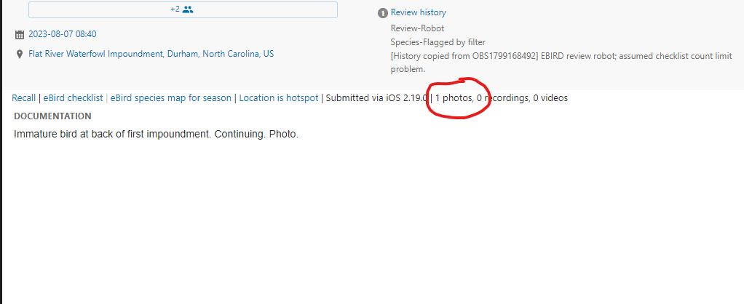Click the Species-Flagged by filter entry
Screen dimensions: 744x304
point(438,42)
